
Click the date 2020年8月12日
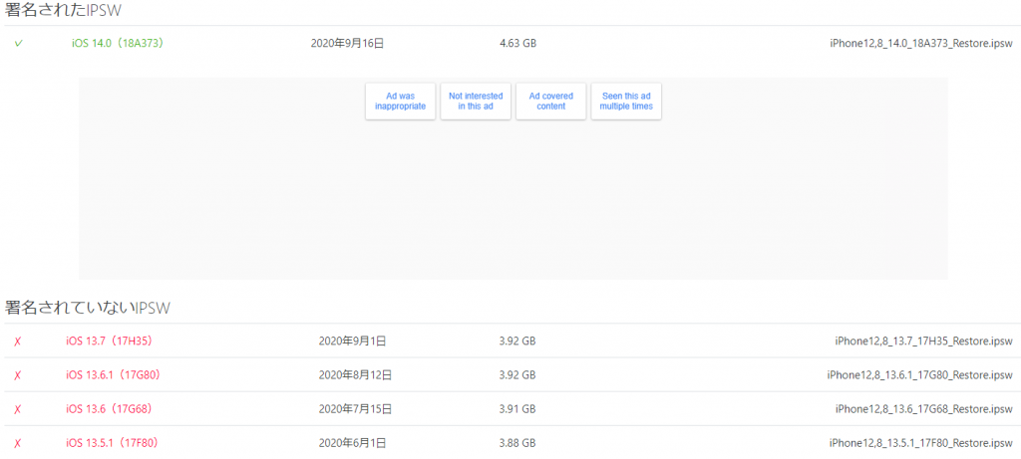[355, 375]
